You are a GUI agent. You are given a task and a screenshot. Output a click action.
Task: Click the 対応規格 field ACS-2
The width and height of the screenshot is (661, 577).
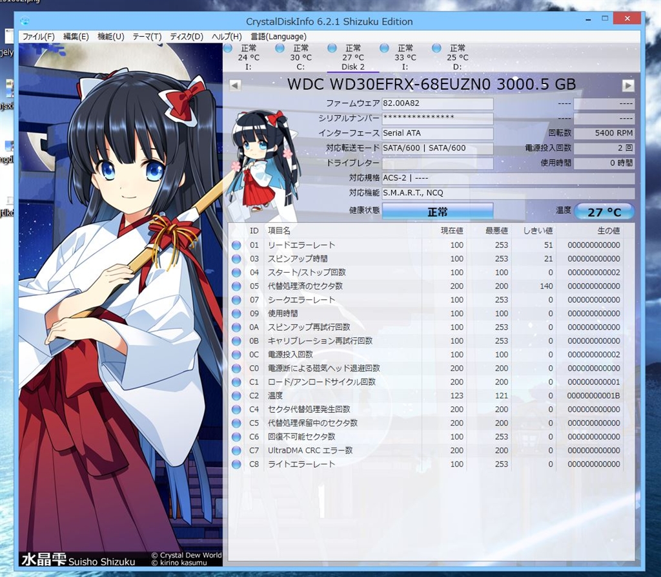[508, 178]
